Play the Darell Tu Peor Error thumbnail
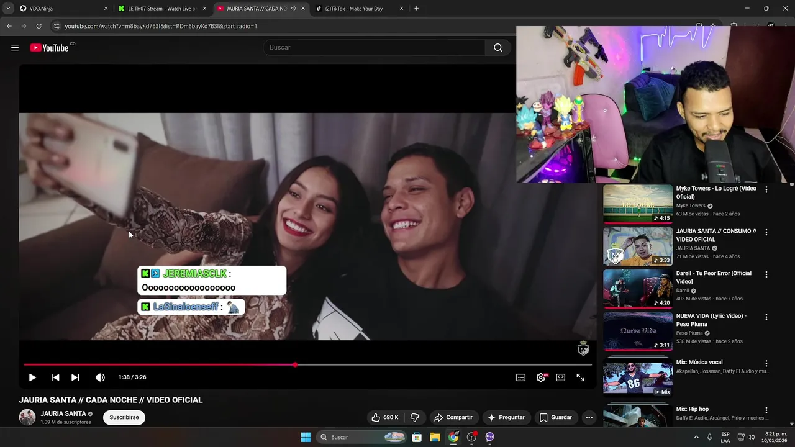The height and width of the screenshot is (447, 795). coord(638,289)
